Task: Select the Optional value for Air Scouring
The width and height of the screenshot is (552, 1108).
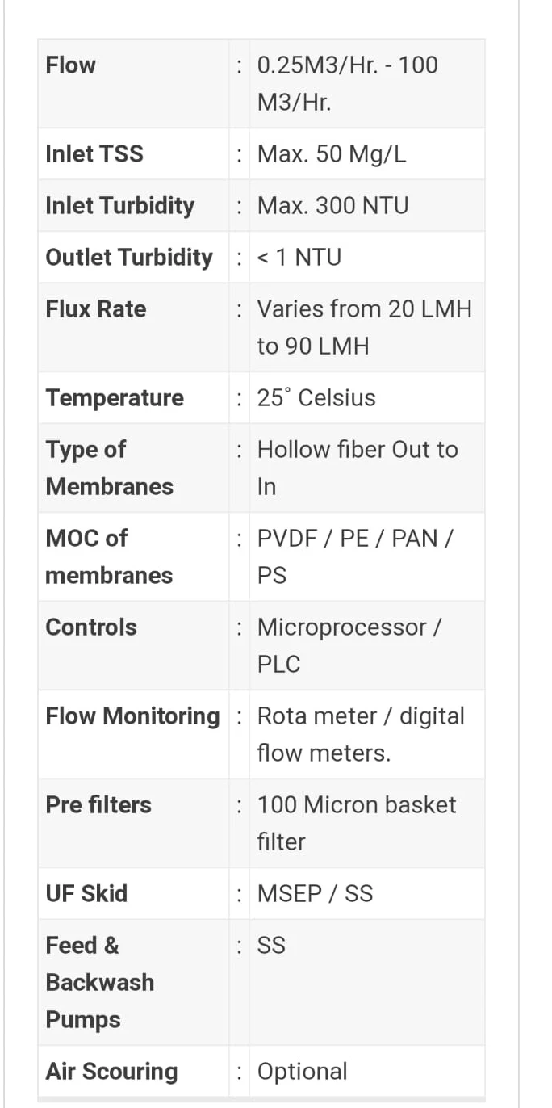Action: [x=303, y=1071]
